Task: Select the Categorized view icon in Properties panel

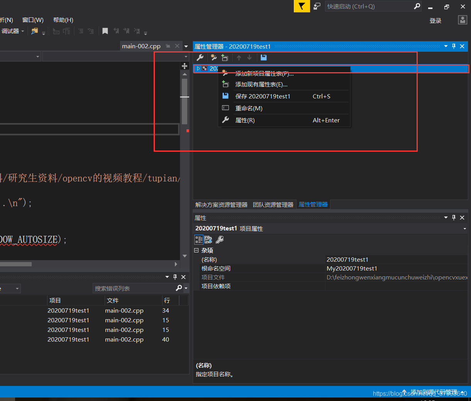Action: [199, 240]
